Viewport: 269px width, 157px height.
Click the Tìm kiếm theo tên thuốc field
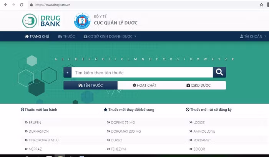[142, 72]
